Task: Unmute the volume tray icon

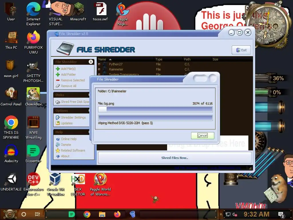Action: pyautogui.click(x=235, y=214)
